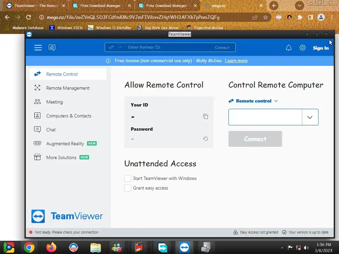The width and height of the screenshot is (339, 254).
Task: Click "Not ready. Please check your connection"
Action: tap(67, 232)
